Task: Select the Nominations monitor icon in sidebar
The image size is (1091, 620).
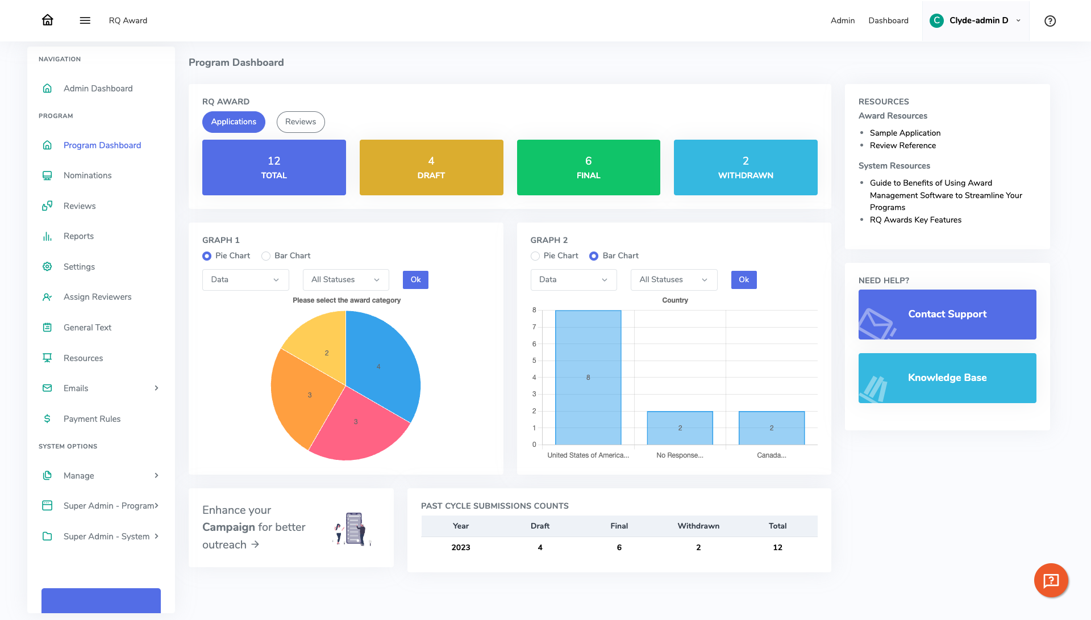Action: pyautogui.click(x=48, y=175)
